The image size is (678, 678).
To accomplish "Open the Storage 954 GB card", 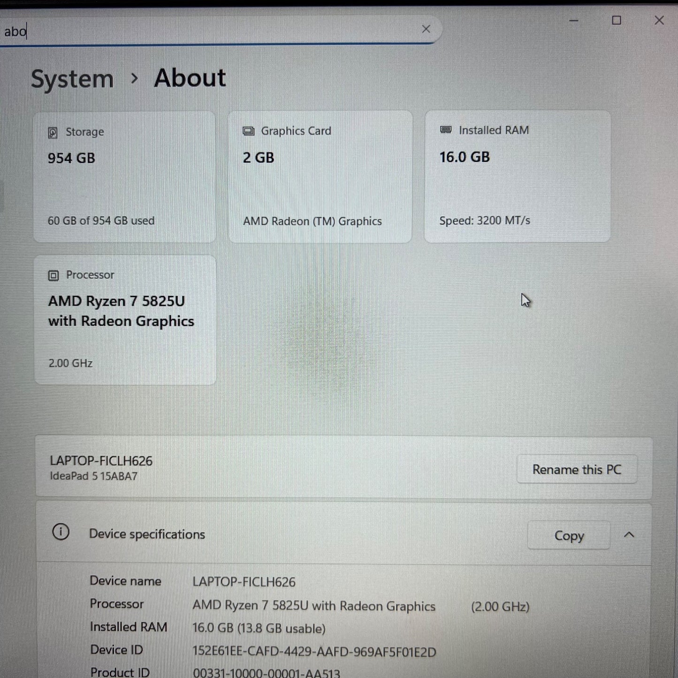I will point(124,177).
